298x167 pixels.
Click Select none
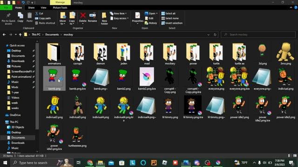pyautogui.click(x=170, y=19)
